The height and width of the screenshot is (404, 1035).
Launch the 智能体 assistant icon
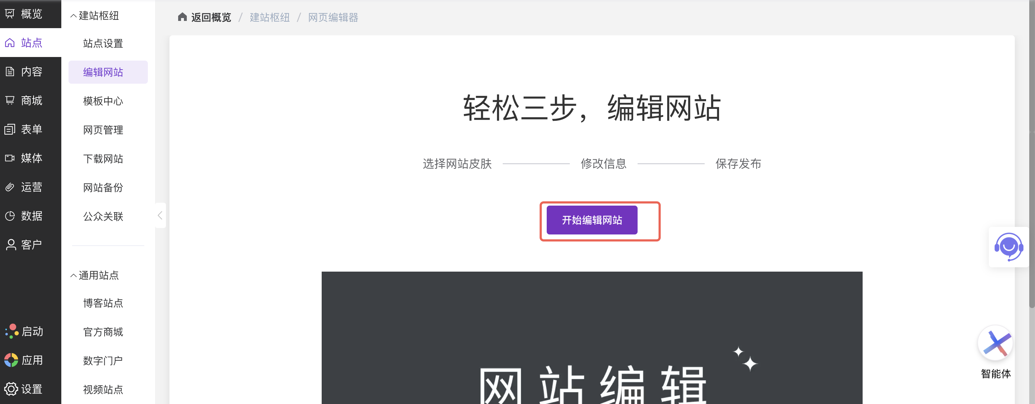click(995, 343)
